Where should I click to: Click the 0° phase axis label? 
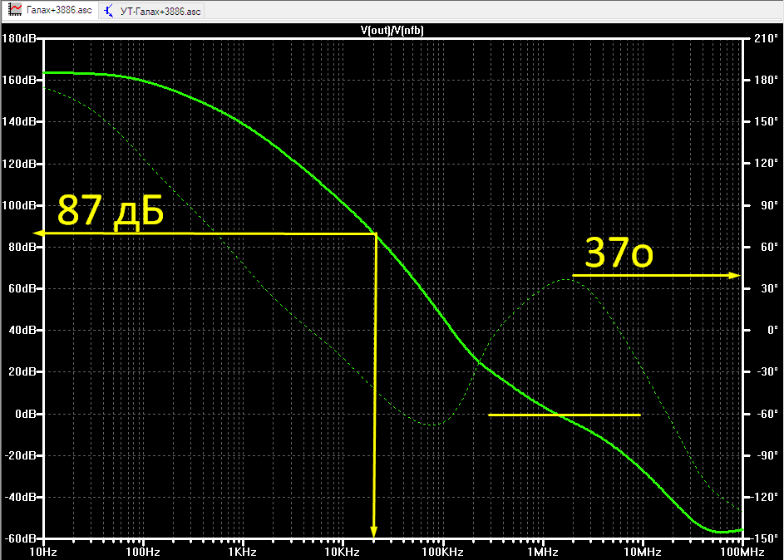(x=772, y=330)
